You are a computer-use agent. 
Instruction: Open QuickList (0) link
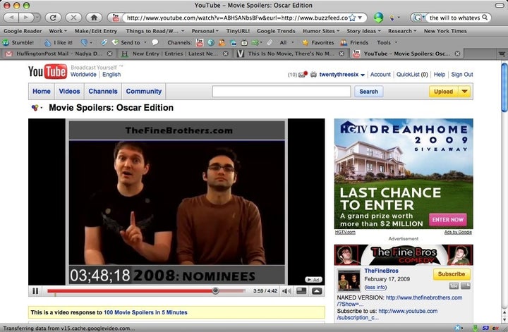pyautogui.click(x=412, y=75)
